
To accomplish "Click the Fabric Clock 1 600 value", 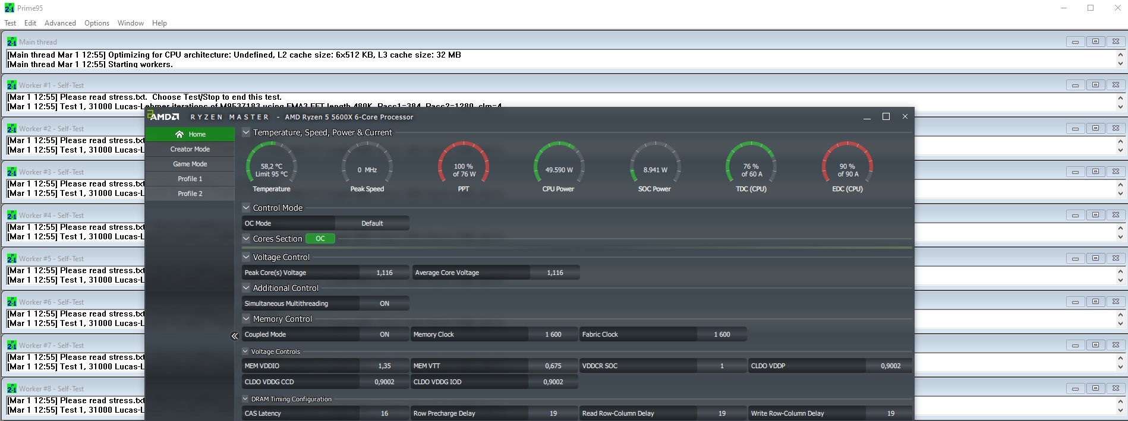I will point(722,334).
